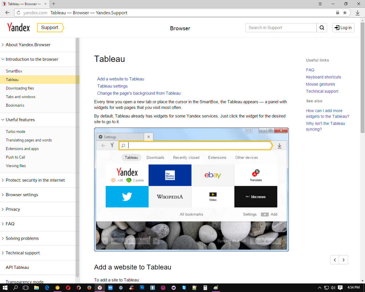The image size is (365, 292).
Task: Click the Yandex logo in the header
Action: point(19,27)
